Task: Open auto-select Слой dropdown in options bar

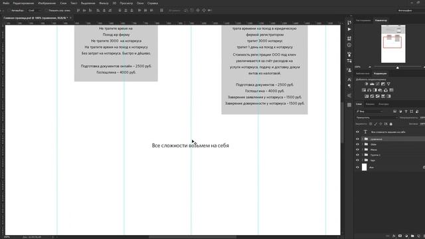Action: click(x=35, y=11)
